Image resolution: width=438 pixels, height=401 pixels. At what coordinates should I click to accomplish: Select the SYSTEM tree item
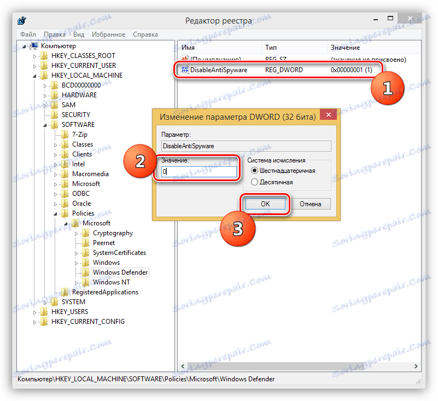73,302
